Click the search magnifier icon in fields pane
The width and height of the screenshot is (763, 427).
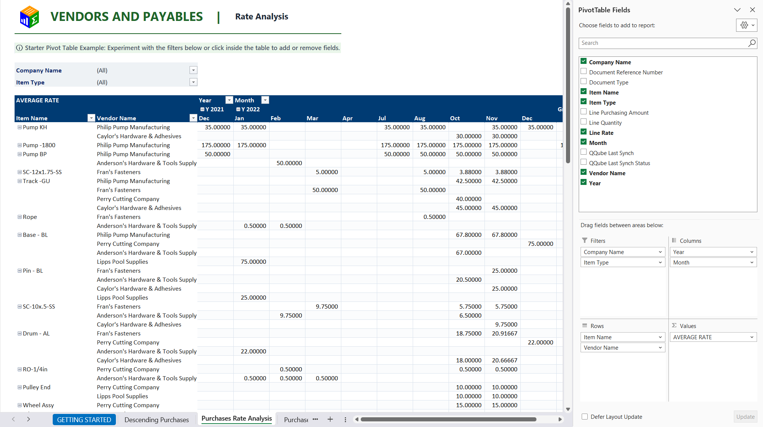pos(751,43)
